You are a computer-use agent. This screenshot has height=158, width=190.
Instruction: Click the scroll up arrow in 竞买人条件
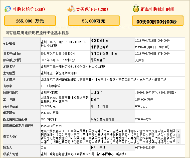point(179,131)
